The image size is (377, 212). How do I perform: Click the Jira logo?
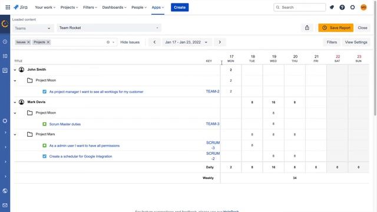pyautogui.click(x=21, y=7)
